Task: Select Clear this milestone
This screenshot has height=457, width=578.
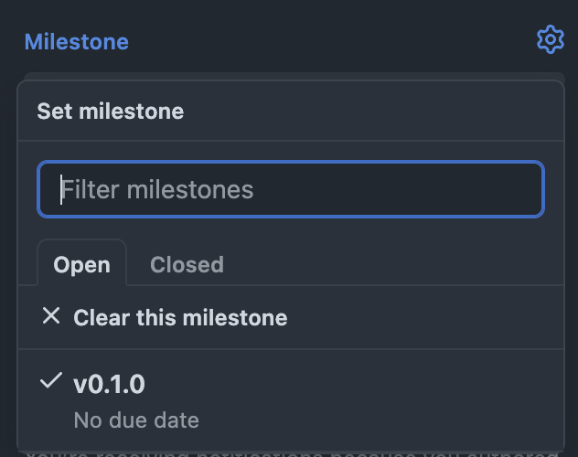Action: click(x=180, y=317)
